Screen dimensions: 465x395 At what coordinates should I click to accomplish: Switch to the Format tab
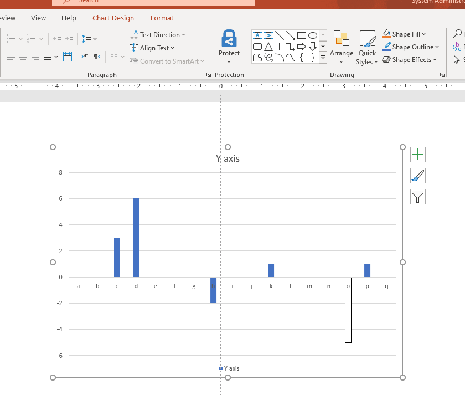click(x=162, y=18)
